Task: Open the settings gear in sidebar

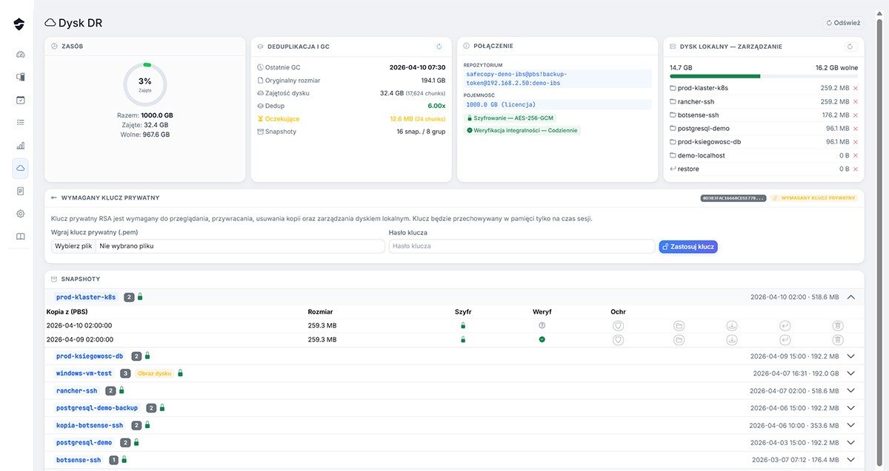Action: point(20,214)
